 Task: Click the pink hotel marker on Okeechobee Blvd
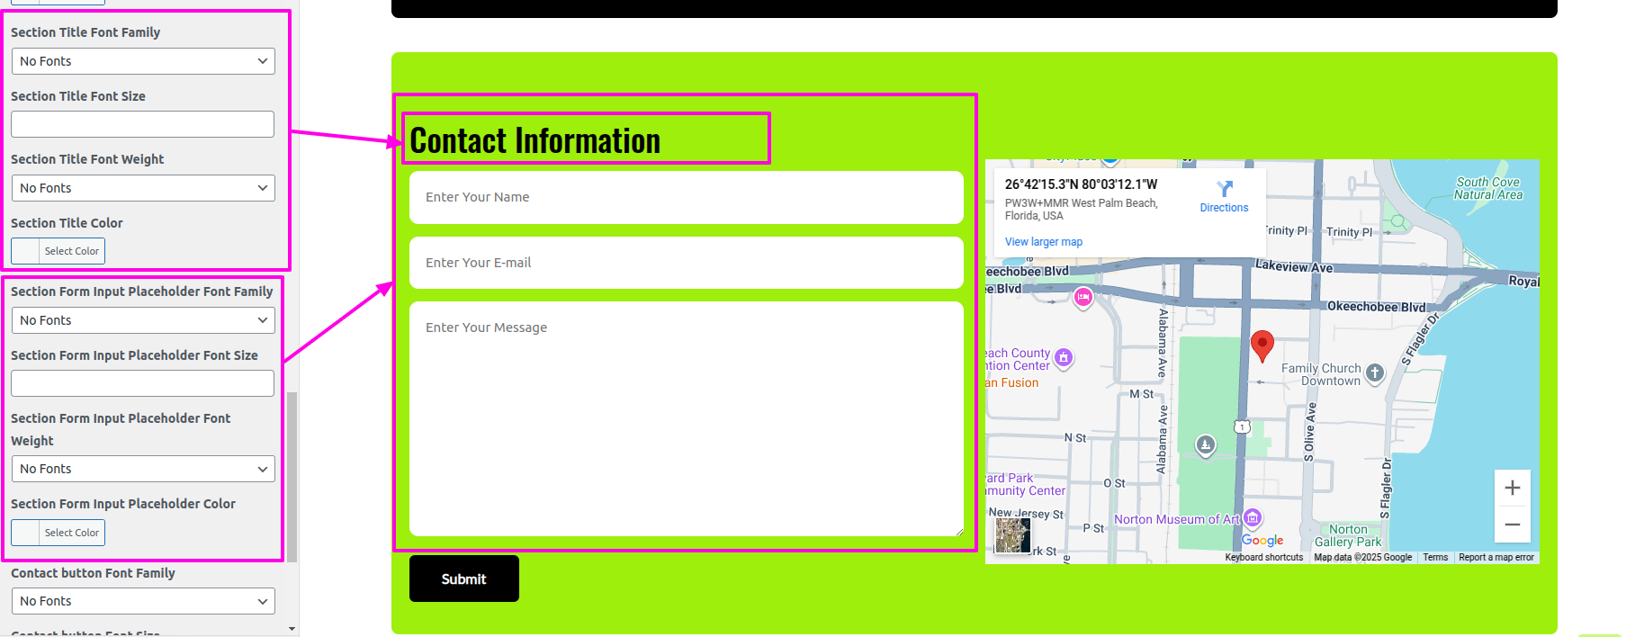(1083, 298)
